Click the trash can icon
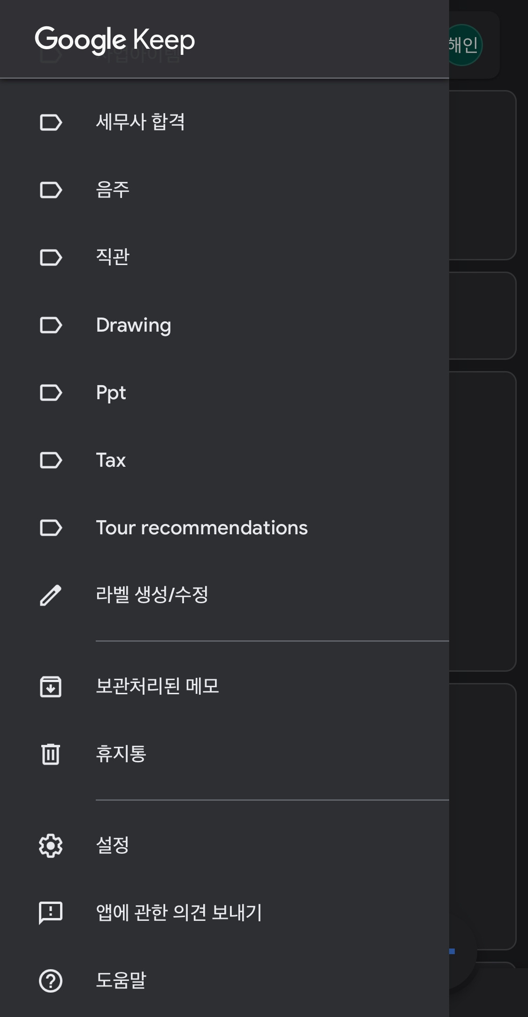This screenshot has height=1017, width=528. (x=51, y=754)
